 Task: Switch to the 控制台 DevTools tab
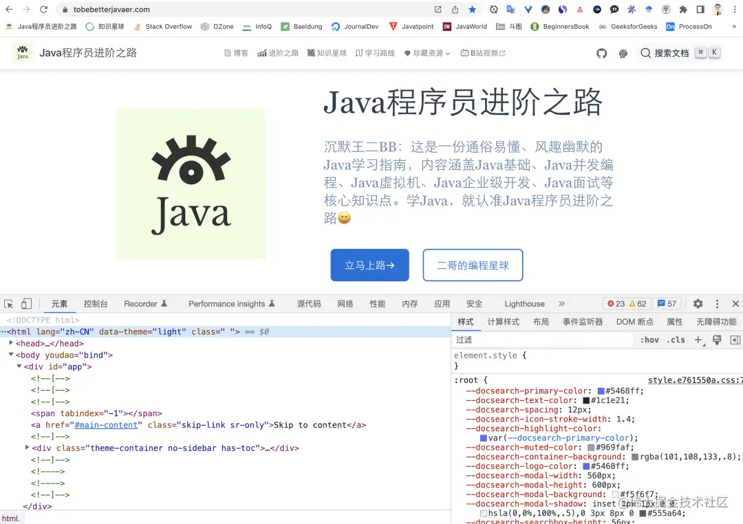96,304
